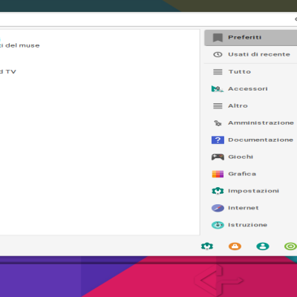Open the Documentazione question-mark category
297x297 pixels.
pos(250,140)
